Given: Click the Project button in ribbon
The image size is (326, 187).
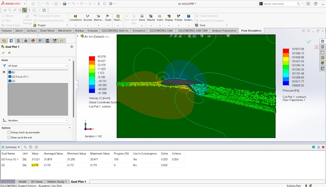Looking at the screenshot, I should [x=41, y=25].
